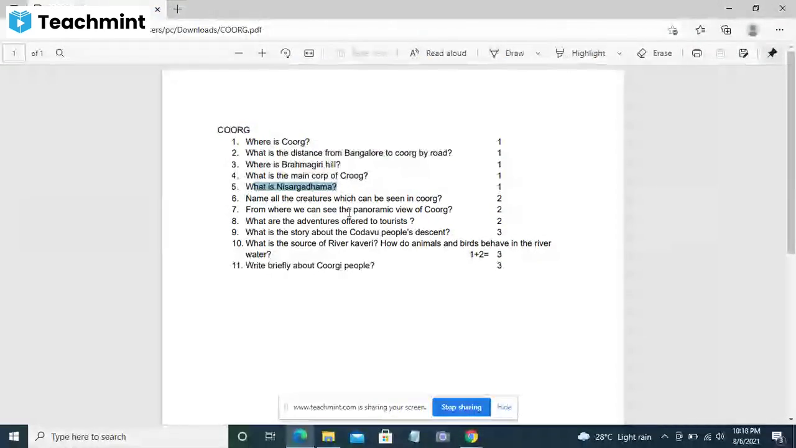796x448 pixels.
Task: Click Stop sharing button
Action: [x=461, y=407]
